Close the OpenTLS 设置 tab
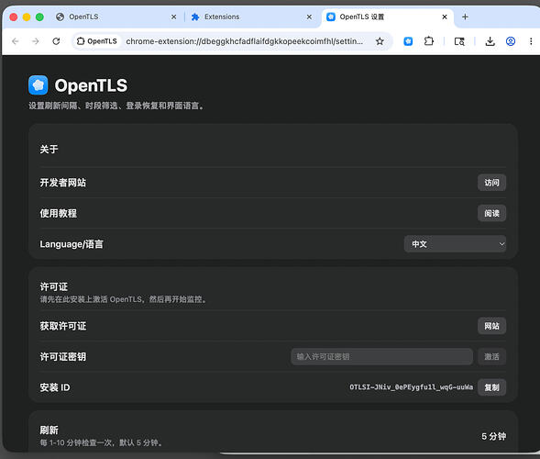This screenshot has width=540, height=459. click(x=445, y=17)
